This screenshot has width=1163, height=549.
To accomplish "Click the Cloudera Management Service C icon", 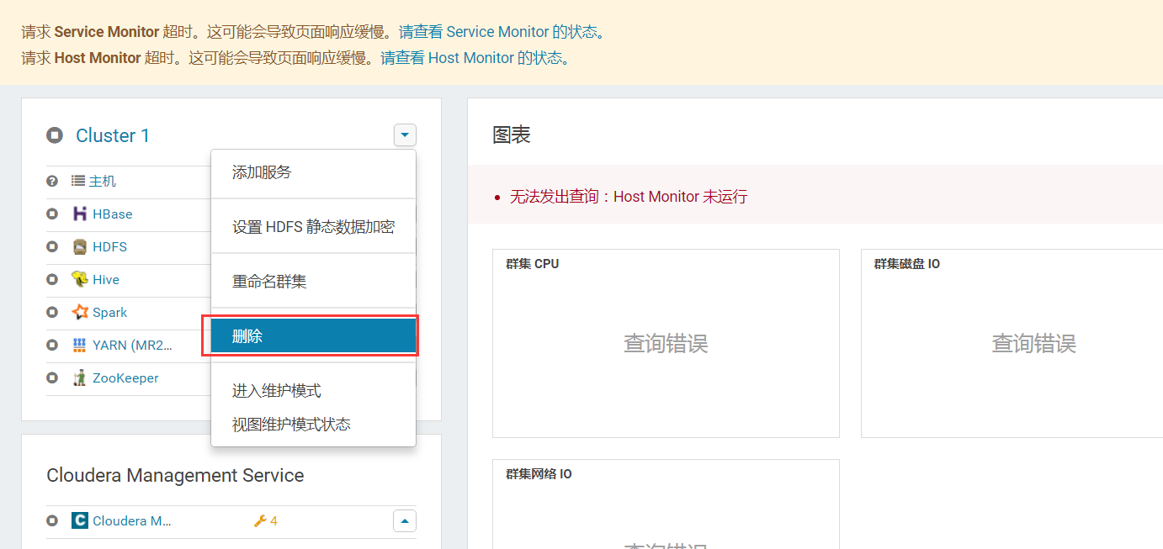I will pyautogui.click(x=80, y=521).
